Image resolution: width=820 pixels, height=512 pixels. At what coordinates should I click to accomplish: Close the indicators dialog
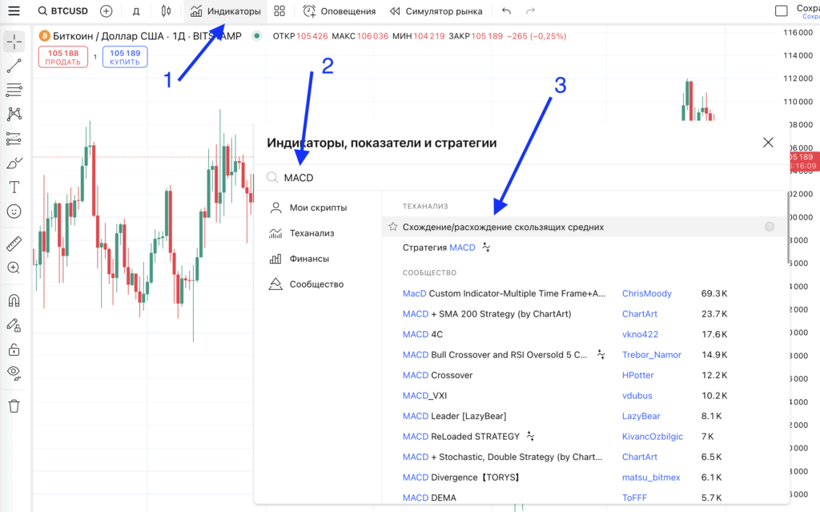[x=768, y=143]
